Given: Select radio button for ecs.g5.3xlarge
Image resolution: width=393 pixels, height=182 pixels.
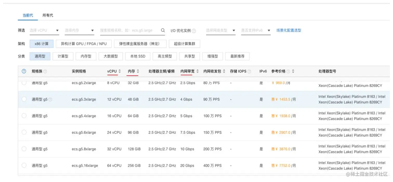Looking at the screenshot, I should point(24,99).
